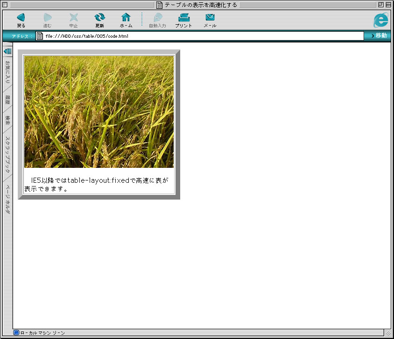Go back with the 戻る button
The image size is (394, 339).
(21, 20)
